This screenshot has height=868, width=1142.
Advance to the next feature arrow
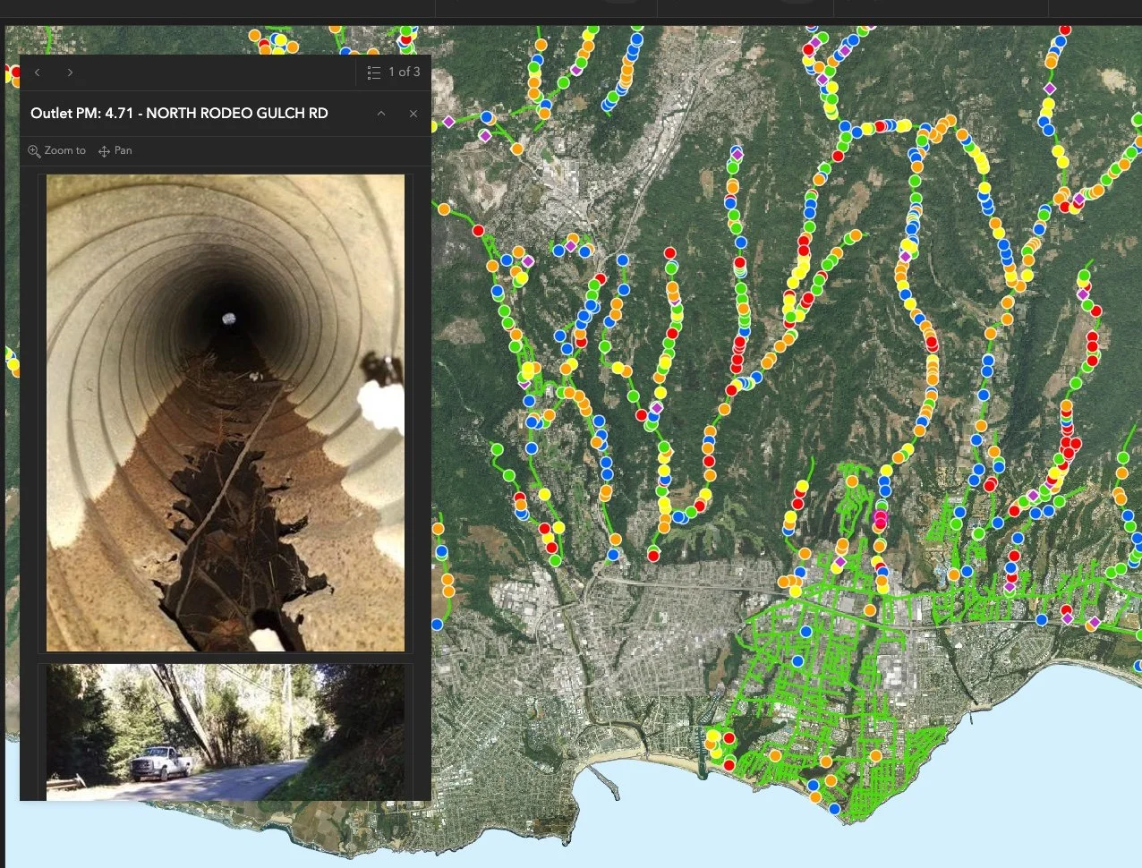pos(70,72)
